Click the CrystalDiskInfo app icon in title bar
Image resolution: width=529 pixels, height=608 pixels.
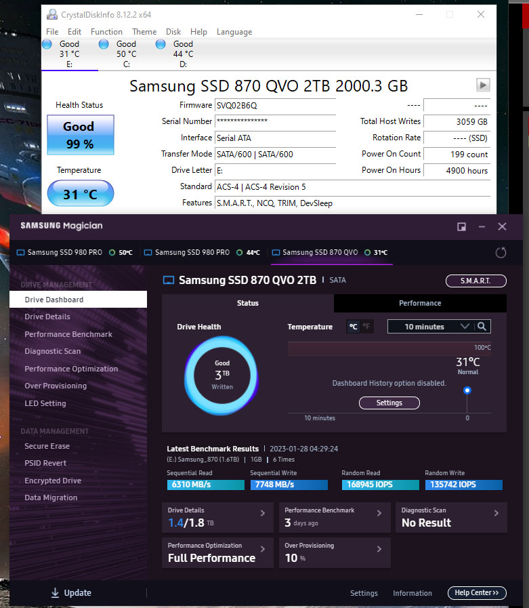point(52,14)
